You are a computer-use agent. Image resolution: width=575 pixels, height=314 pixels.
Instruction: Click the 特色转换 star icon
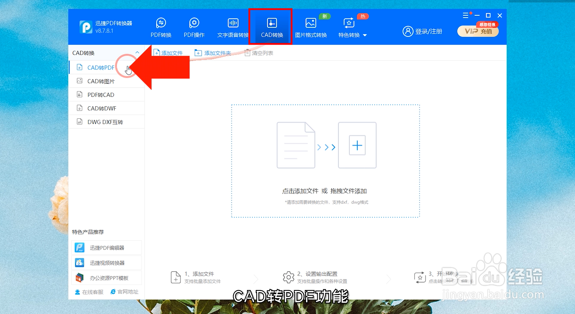[349, 23]
